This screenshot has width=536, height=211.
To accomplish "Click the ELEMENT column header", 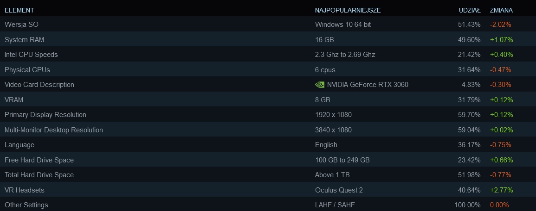I will click(x=19, y=10).
